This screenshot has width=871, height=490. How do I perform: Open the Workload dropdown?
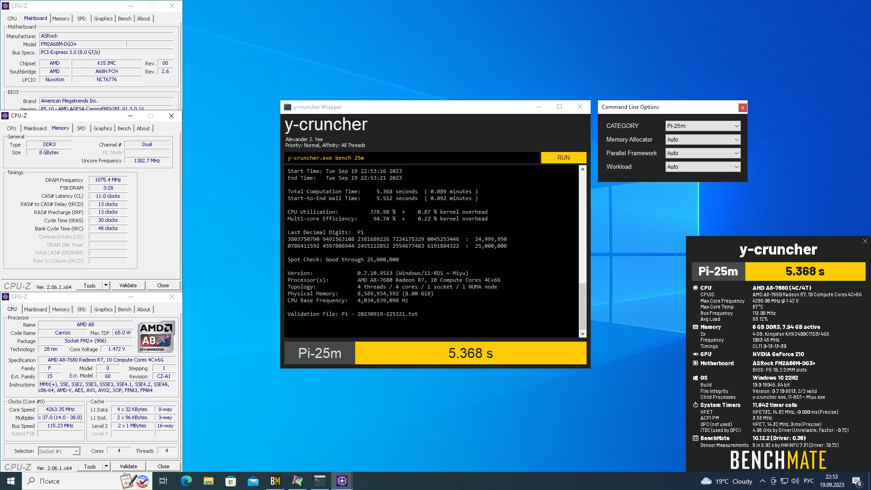[703, 167]
